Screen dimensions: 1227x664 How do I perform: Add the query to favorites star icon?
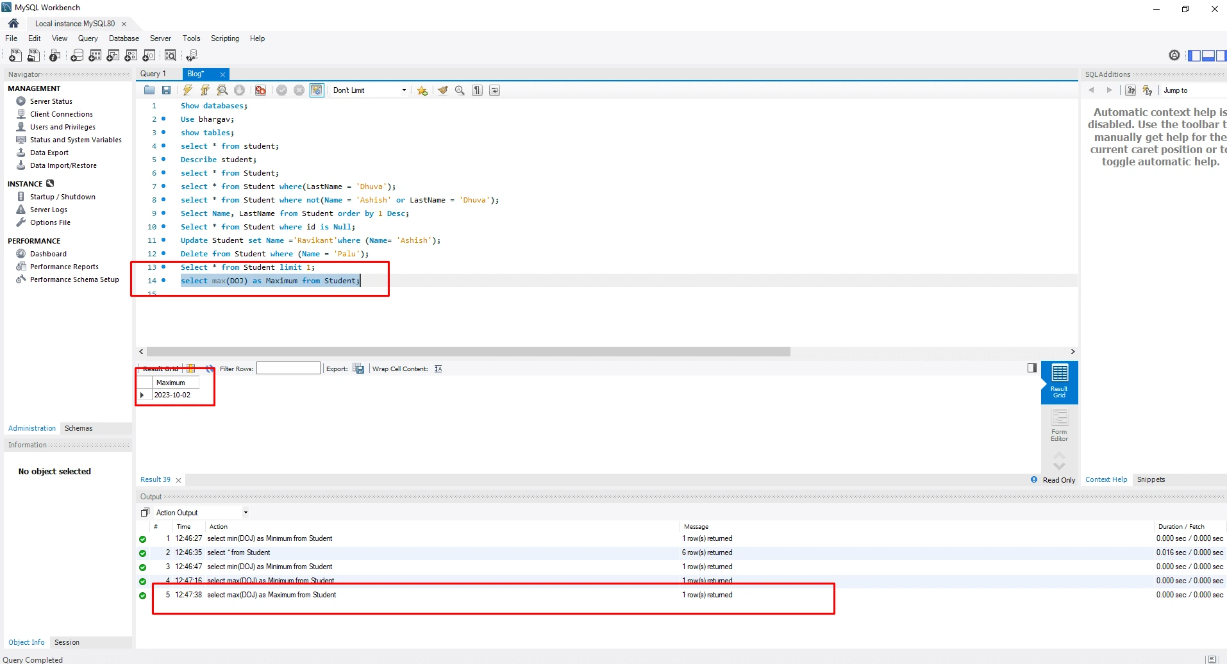(422, 90)
